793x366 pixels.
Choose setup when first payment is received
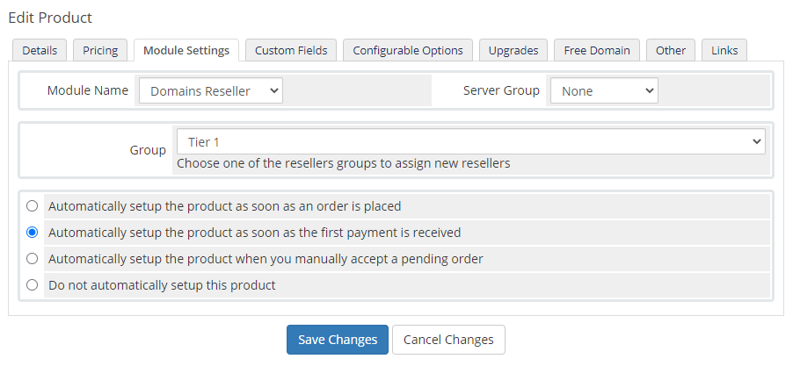(33, 233)
